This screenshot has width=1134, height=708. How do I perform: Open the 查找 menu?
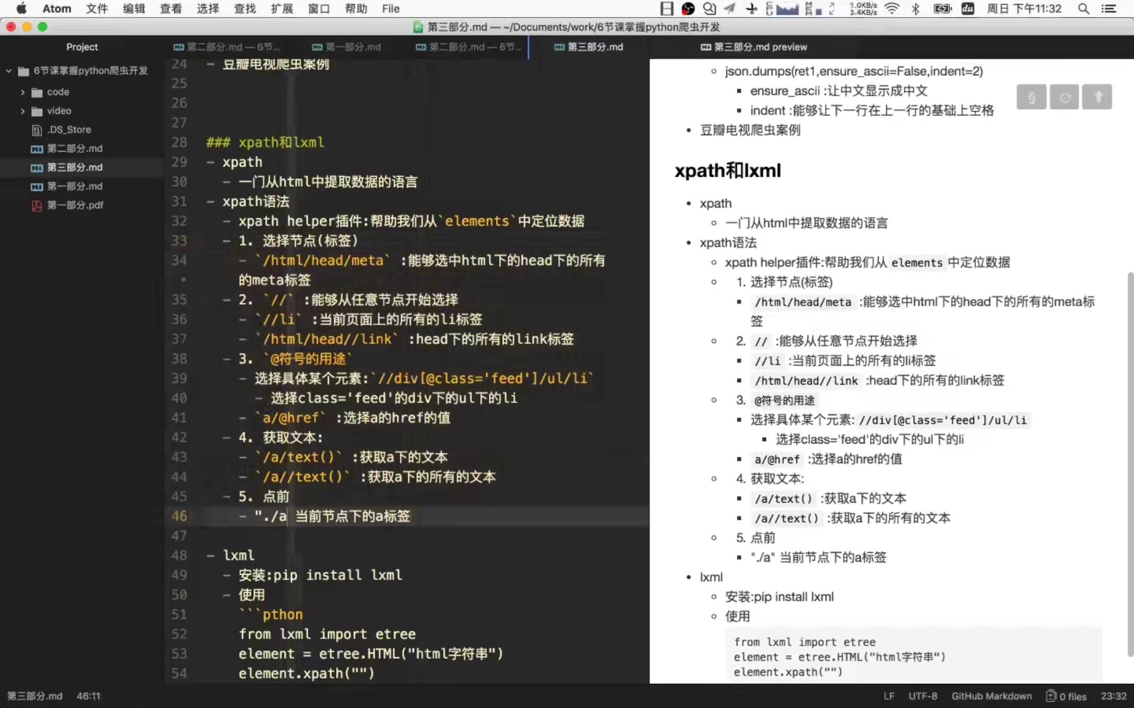coord(245,8)
